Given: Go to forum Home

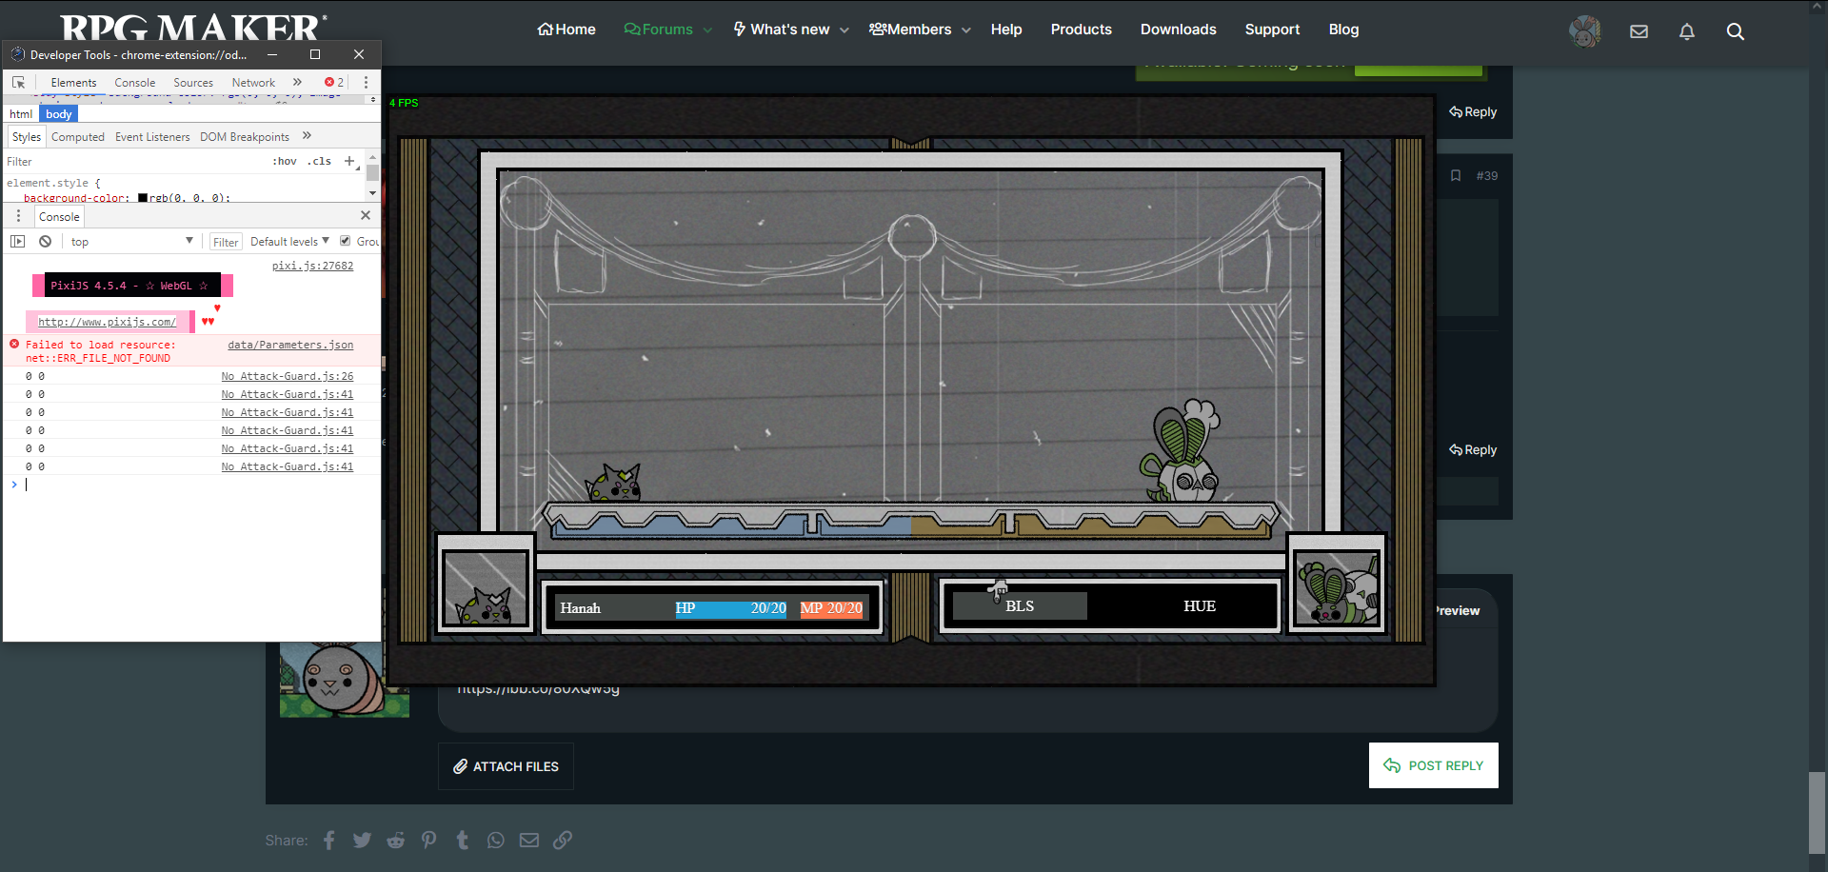Looking at the screenshot, I should (566, 30).
